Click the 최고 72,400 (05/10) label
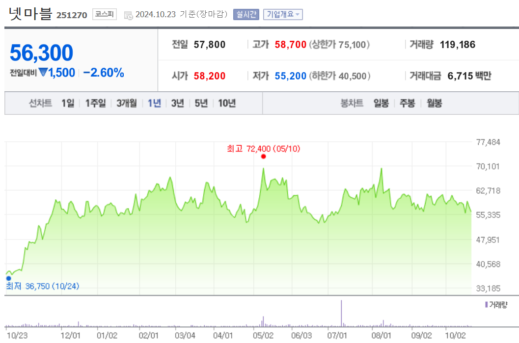 [x=264, y=149]
